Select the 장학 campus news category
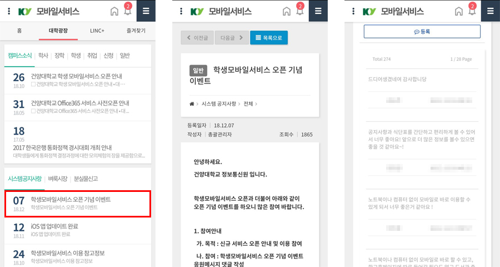The height and width of the screenshot is (267, 500). (x=59, y=55)
